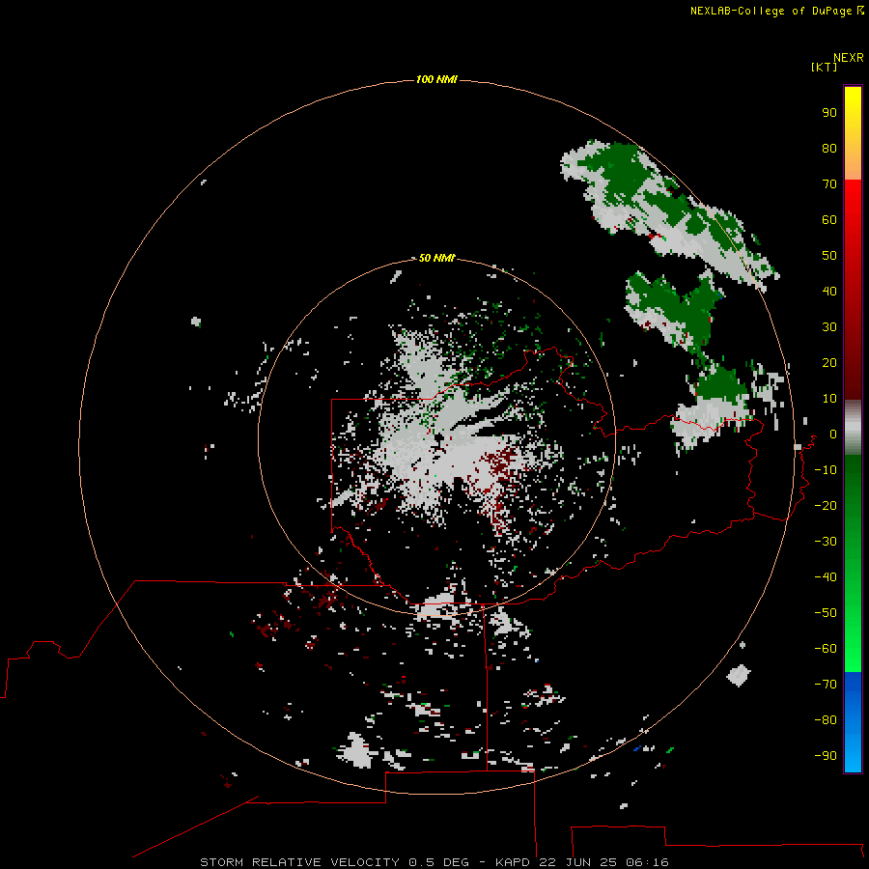Click the blue segment of the color bar
The width and height of the screenshot is (869, 869).
point(853,722)
